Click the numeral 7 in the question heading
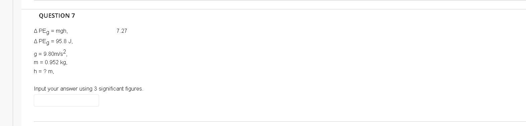This screenshot has width=526, height=126. click(x=73, y=16)
